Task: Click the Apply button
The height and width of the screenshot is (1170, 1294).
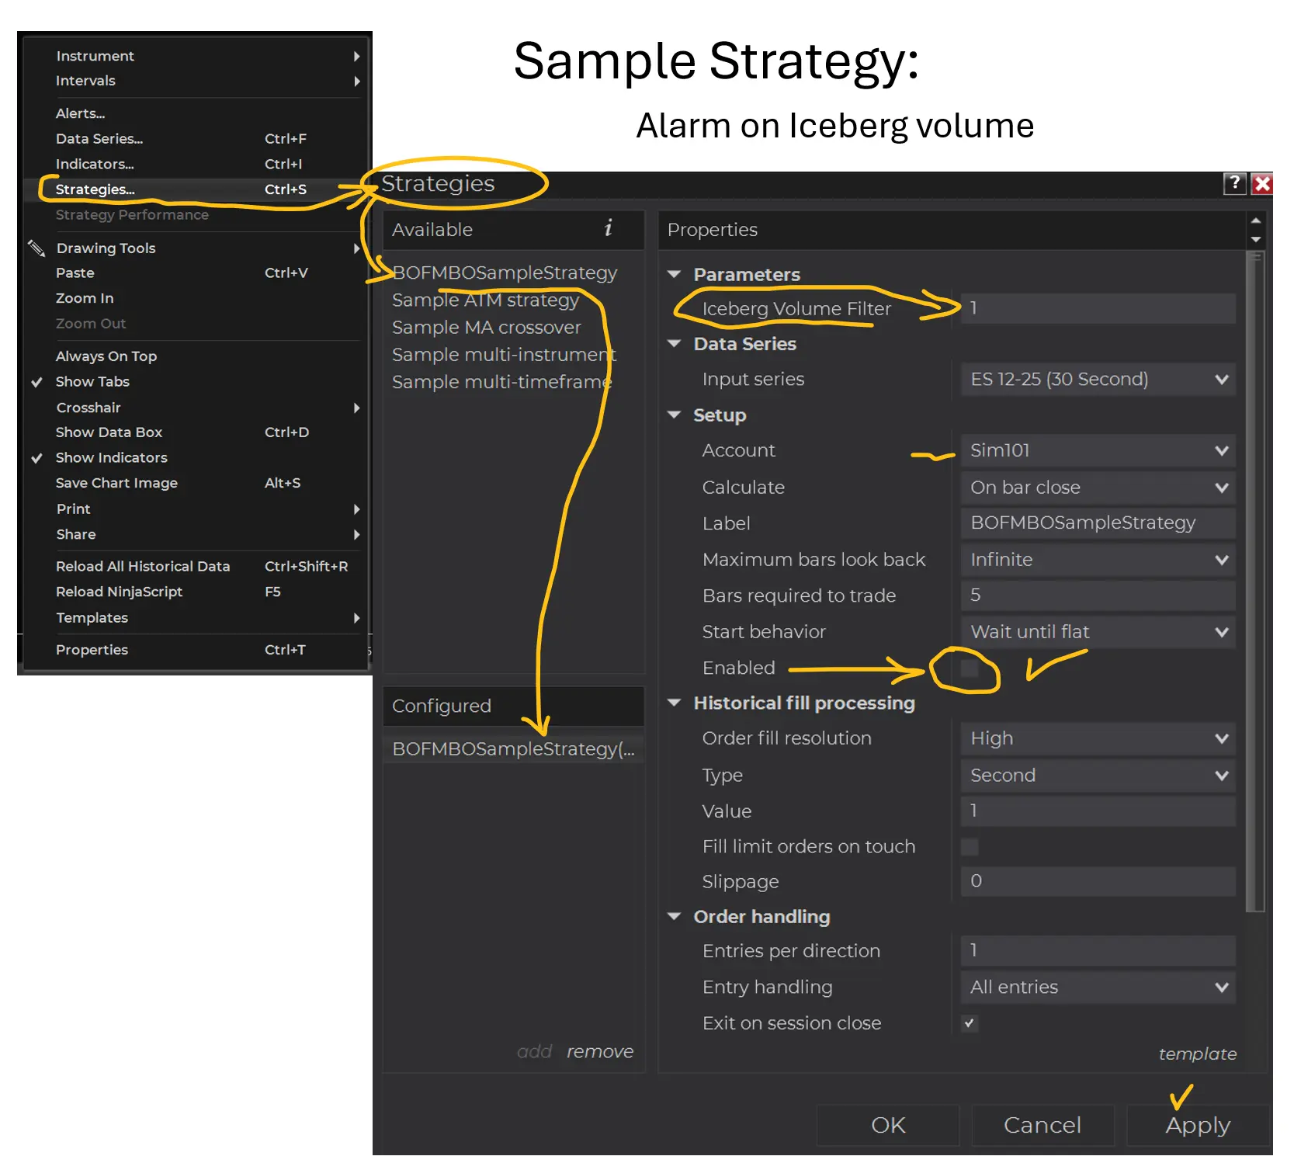Action: tap(1197, 1125)
